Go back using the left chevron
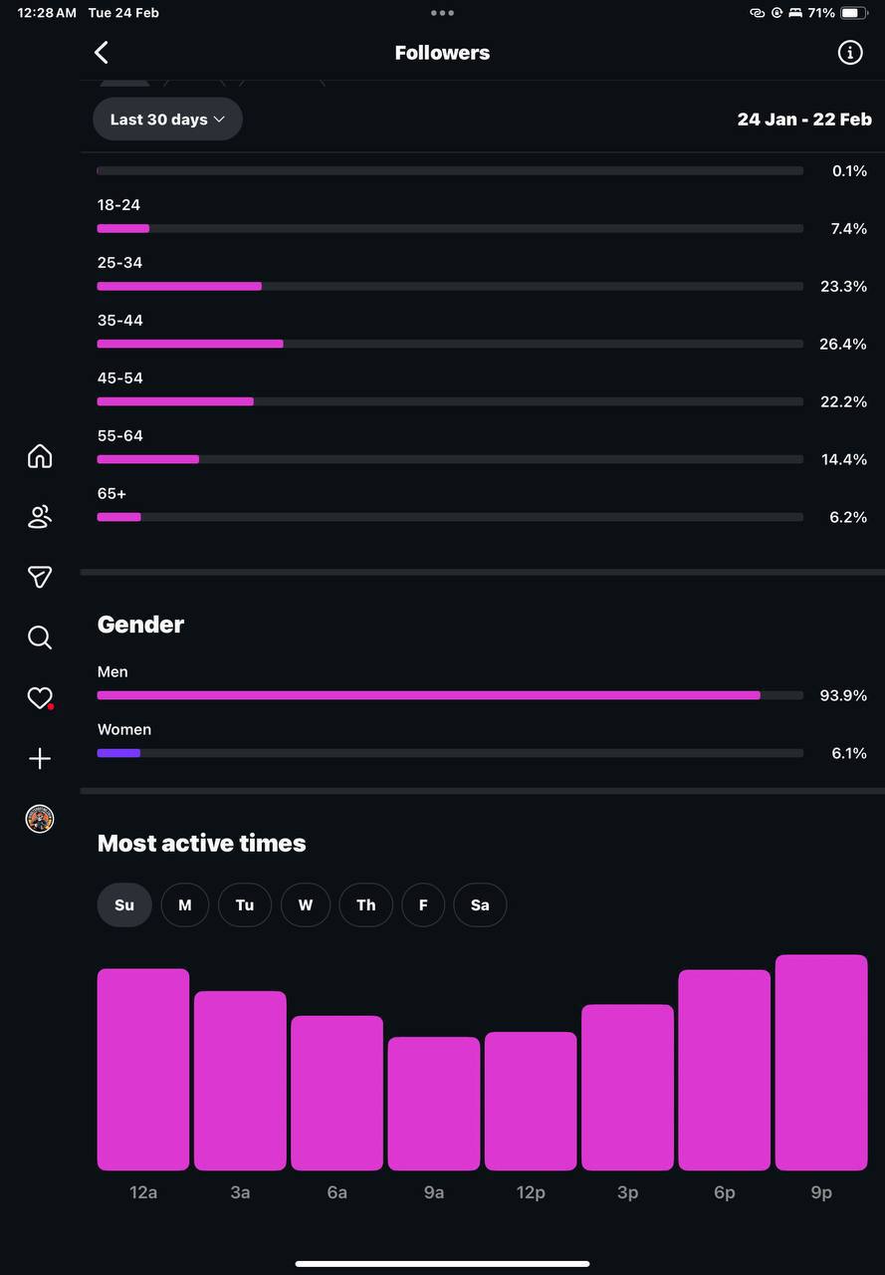 point(101,53)
